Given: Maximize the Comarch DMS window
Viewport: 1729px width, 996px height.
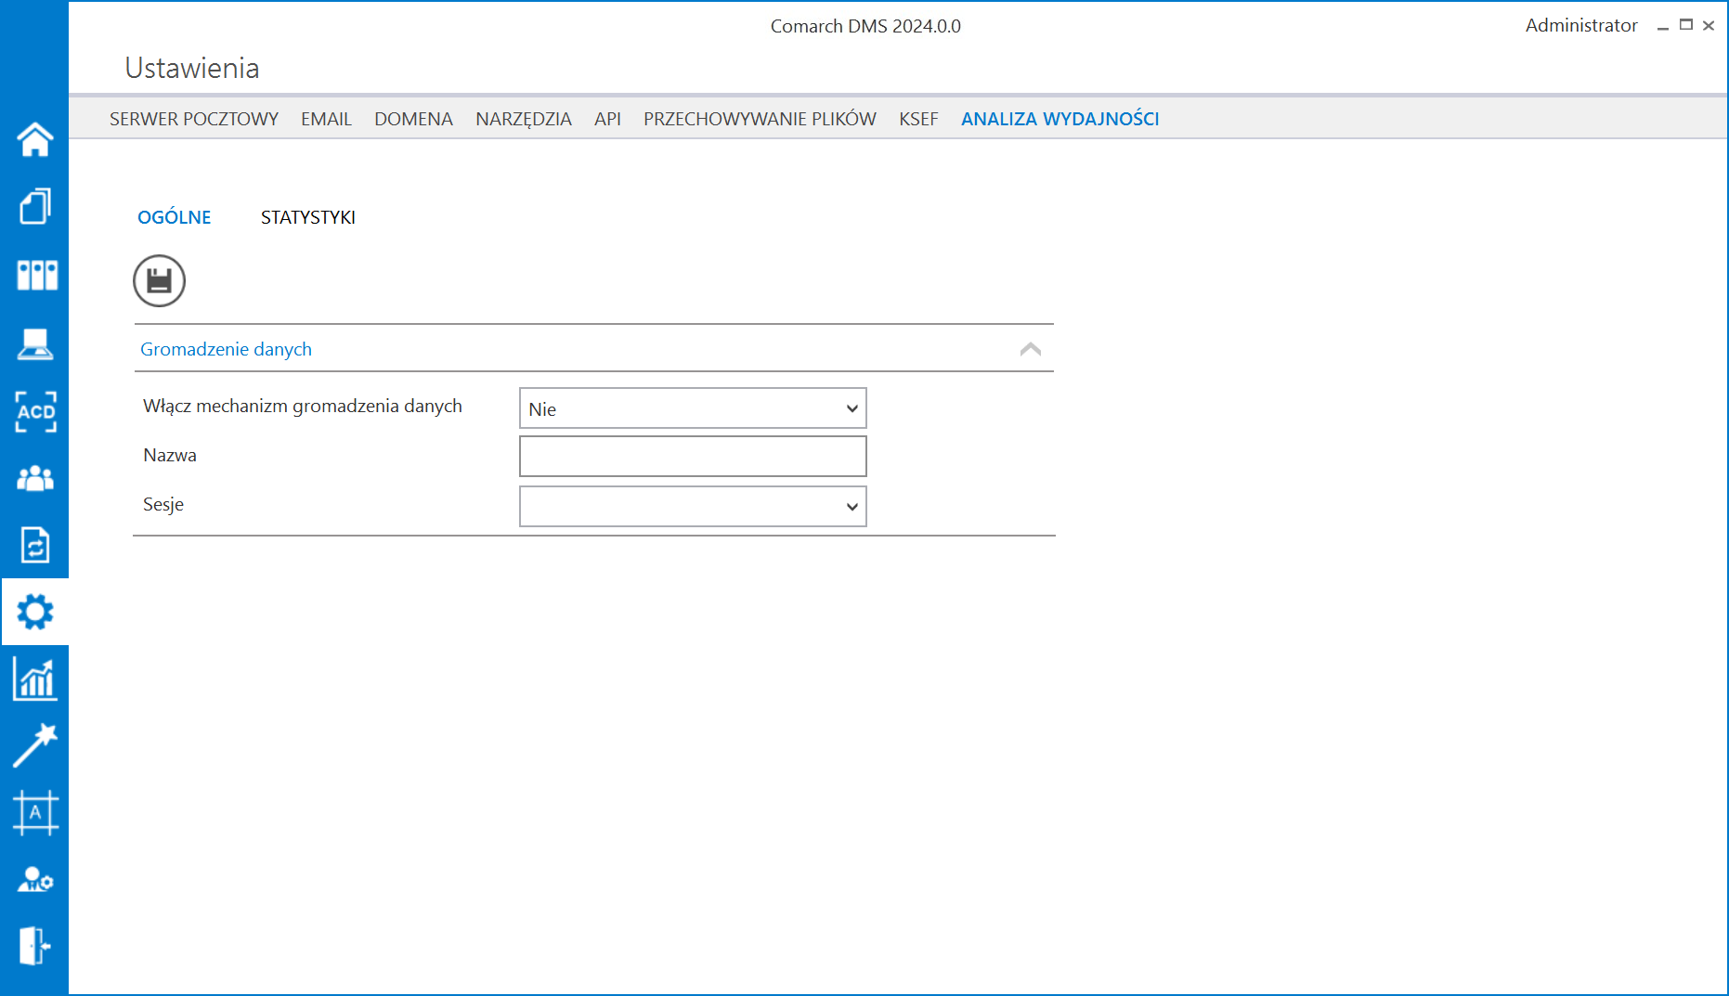Looking at the screenshot, I should 1685,25.
